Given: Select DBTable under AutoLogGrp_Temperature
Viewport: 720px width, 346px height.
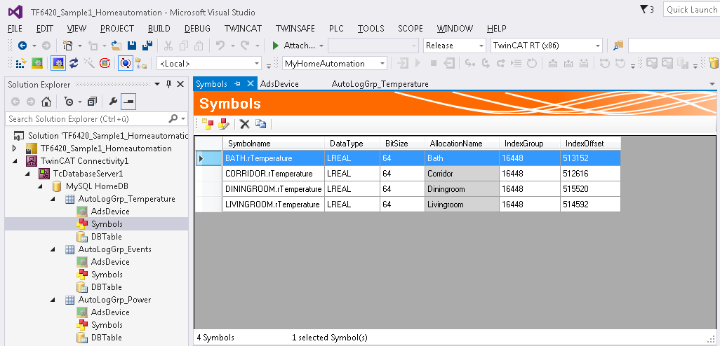Looking at the screenshot, I should [107, 237].
